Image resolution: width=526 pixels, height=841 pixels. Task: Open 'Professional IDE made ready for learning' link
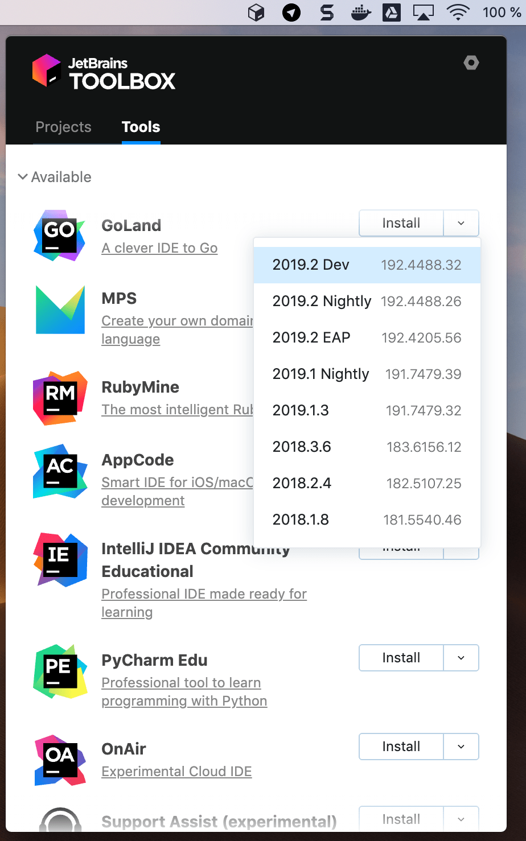coord(204,603)
